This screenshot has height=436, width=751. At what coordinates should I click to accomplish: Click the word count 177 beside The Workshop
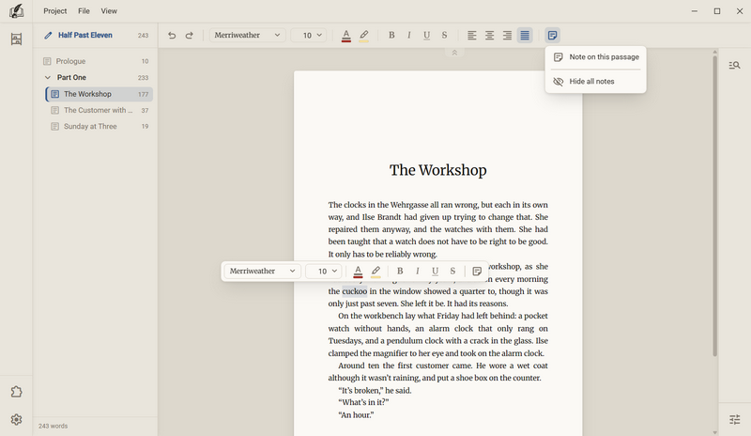click(x=144, y=94)
